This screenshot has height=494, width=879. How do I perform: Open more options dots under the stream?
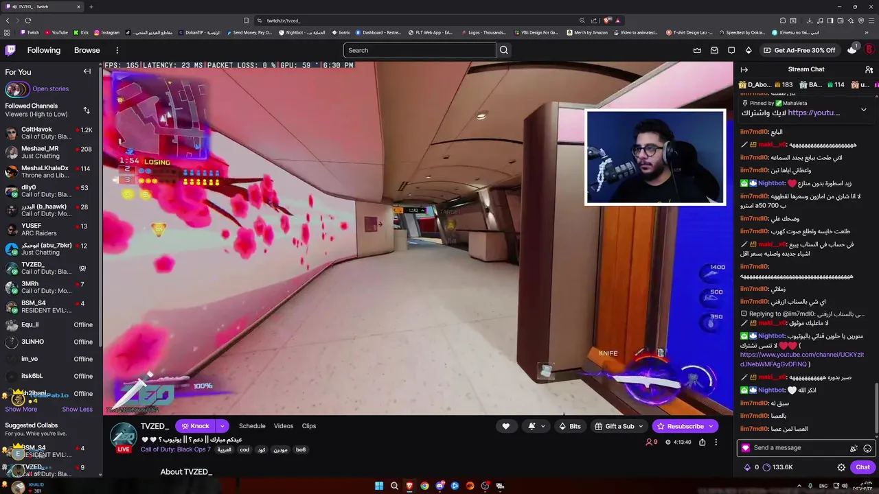click(716, 443)
